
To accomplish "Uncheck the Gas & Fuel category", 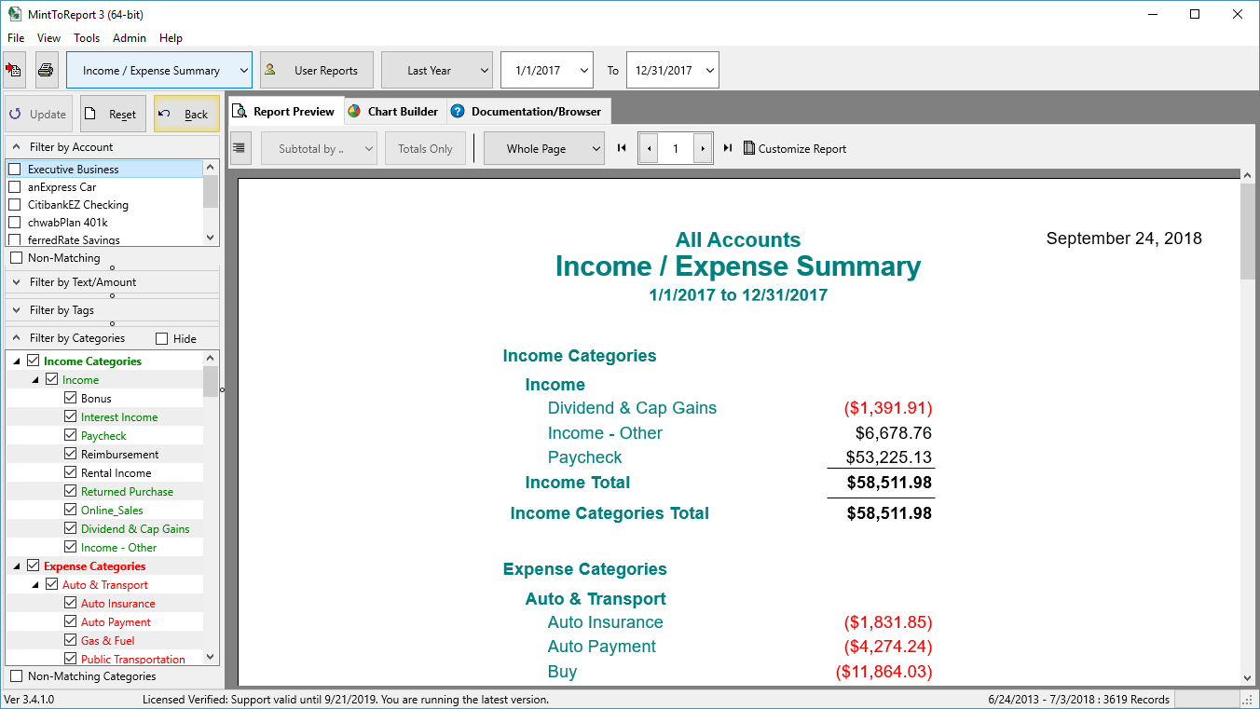I will (71, 640).
